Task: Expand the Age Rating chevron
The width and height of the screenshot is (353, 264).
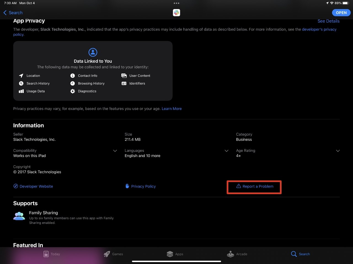Action: pos(338,151)
